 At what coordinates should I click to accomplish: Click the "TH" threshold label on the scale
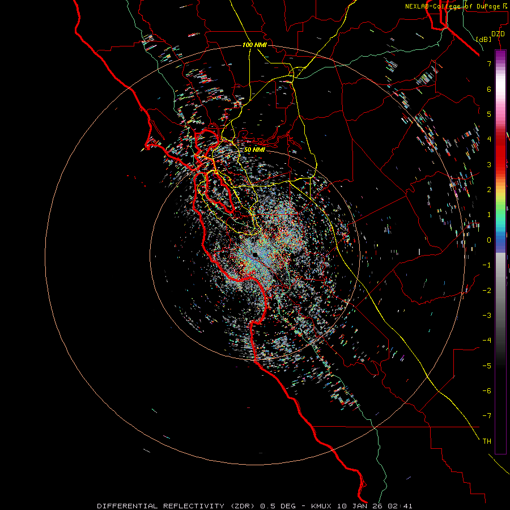(487, 441)
